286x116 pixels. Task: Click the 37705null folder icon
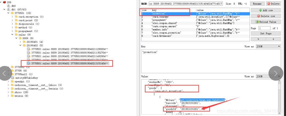pyautogui.click(x=12, y=74)
